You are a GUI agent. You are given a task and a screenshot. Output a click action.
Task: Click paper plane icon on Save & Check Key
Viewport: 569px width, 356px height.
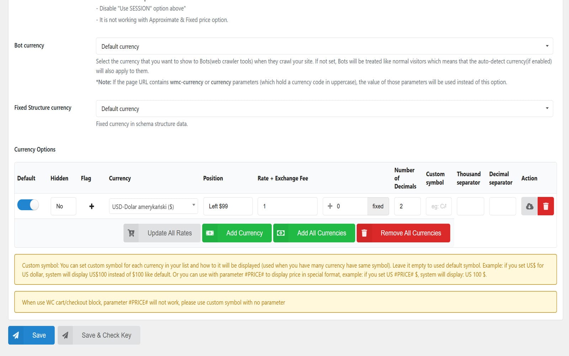click(x=65, y=335)
